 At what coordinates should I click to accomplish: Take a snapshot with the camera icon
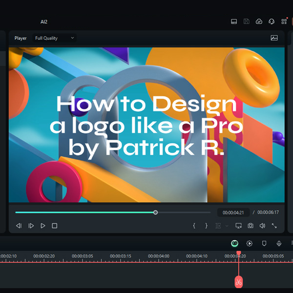pos(251,226)
